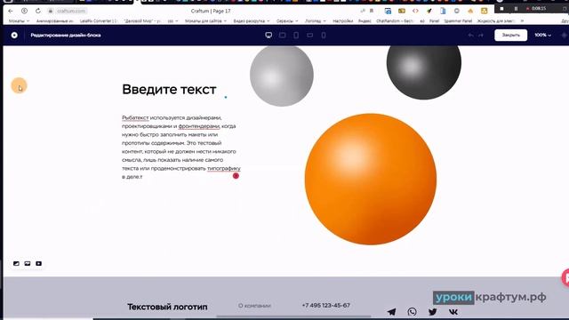Switch to the portrait tablet viewport icon
The width and height of the screenshot is (569, 320).
tap(296, 36)
